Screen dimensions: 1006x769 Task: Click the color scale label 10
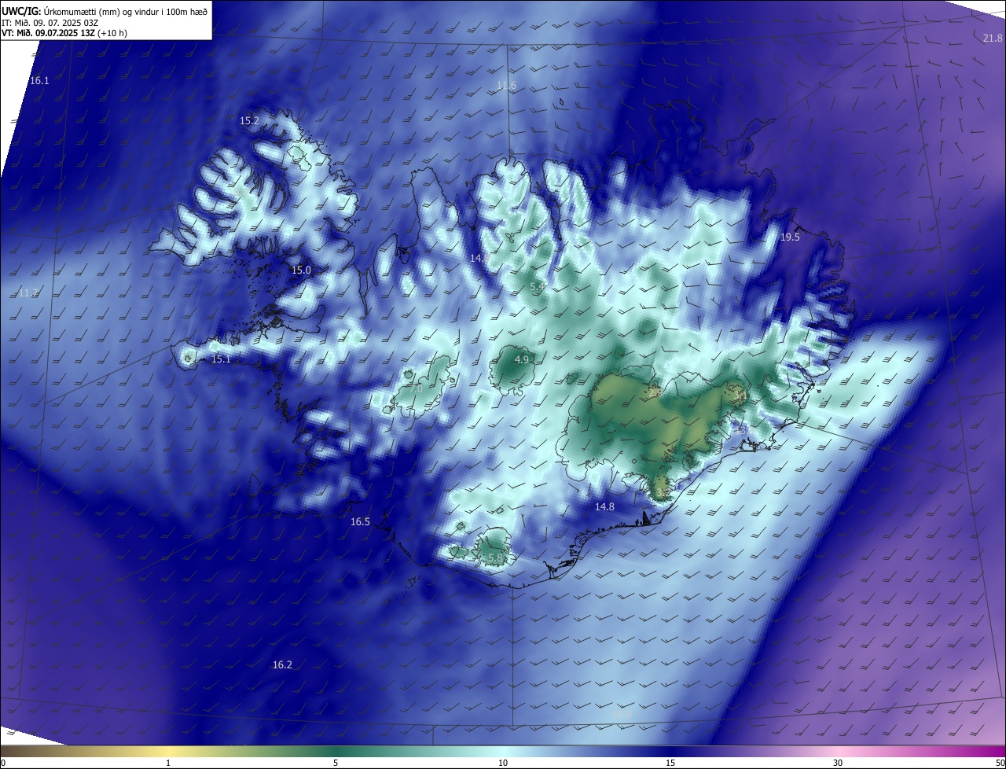point(503,763)
